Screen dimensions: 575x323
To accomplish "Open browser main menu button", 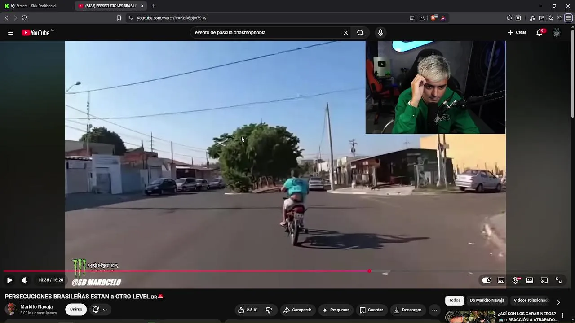I will coord(569,18).
